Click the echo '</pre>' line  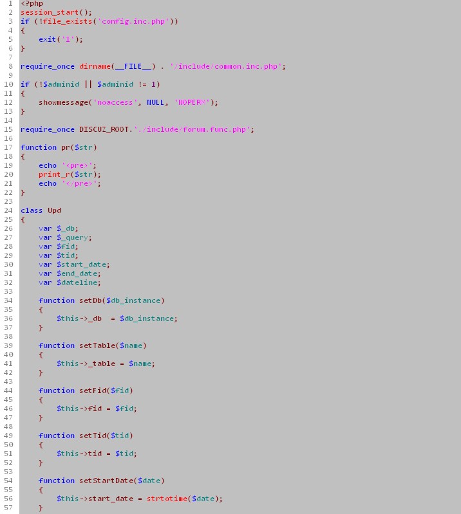[x=70, y=183]
